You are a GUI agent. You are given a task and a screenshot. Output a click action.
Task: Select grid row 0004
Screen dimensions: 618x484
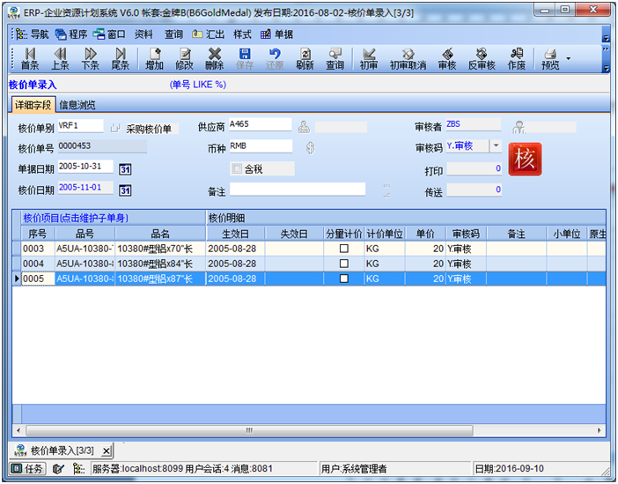click(309, 264)
